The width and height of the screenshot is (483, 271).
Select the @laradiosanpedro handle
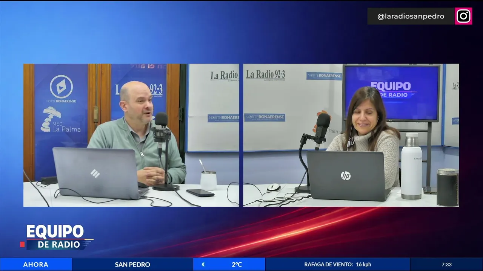click(x=411, y=17)
